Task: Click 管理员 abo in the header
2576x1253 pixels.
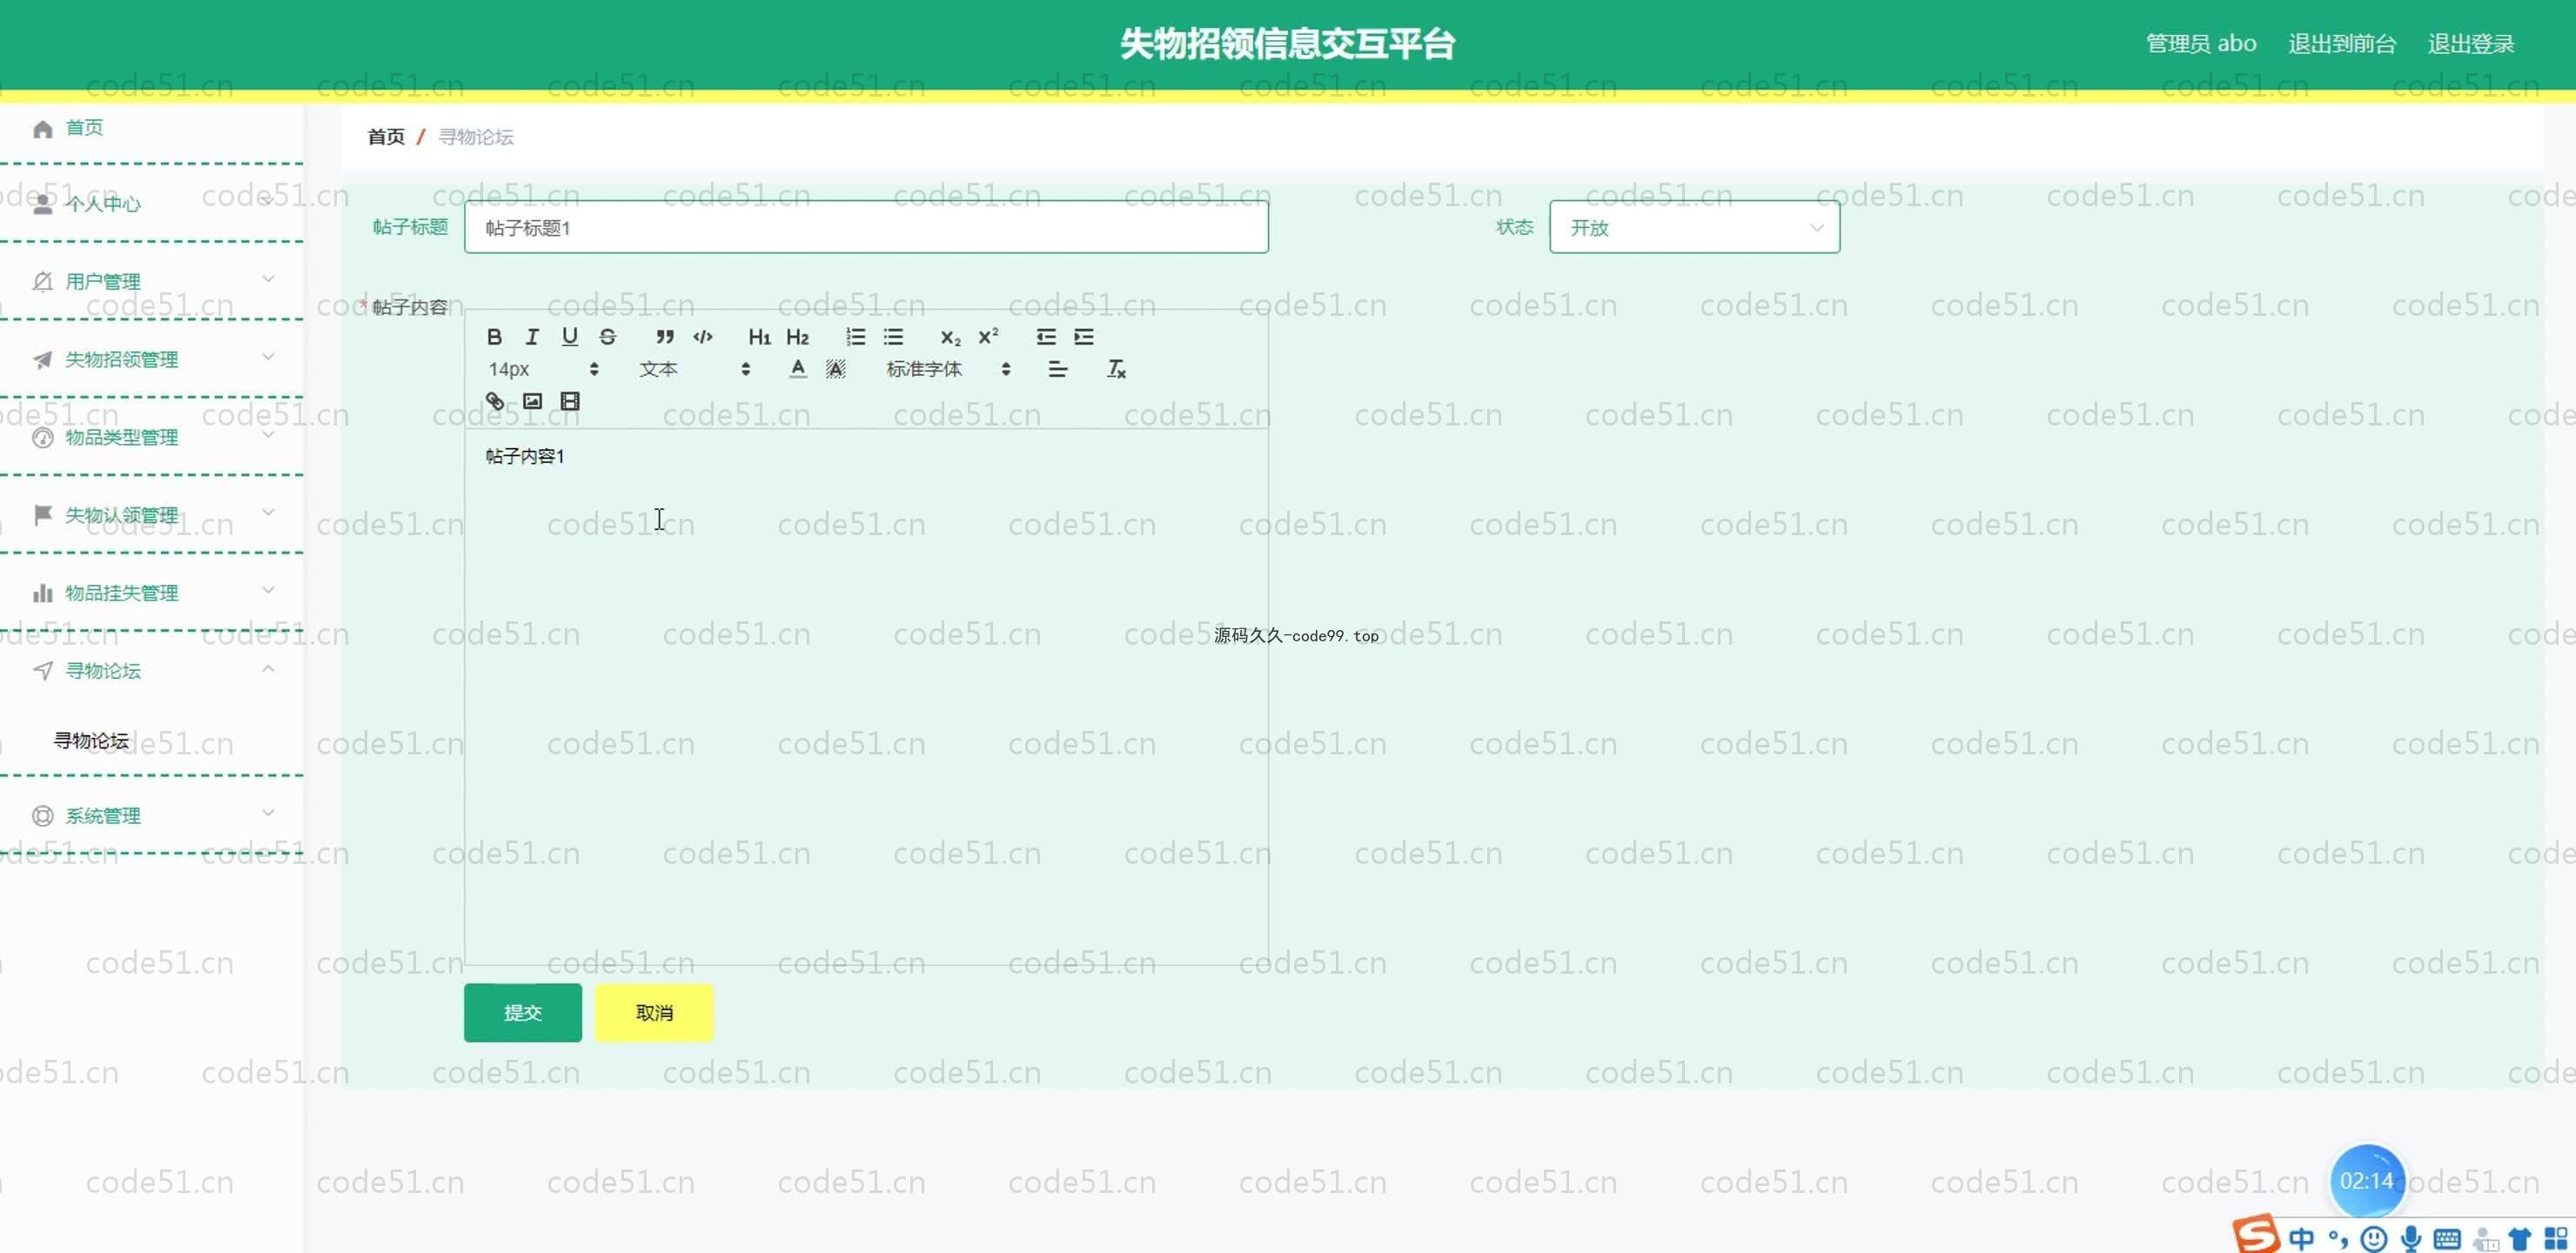Action: (x=2201, y=44)
